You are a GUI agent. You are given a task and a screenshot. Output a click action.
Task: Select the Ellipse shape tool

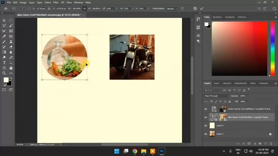pos(4,68)
